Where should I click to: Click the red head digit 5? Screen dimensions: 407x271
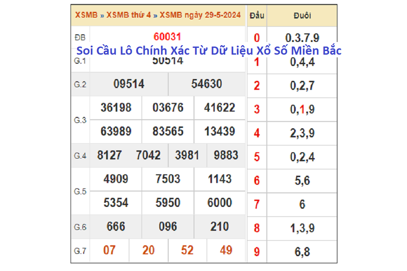point(257,157)
